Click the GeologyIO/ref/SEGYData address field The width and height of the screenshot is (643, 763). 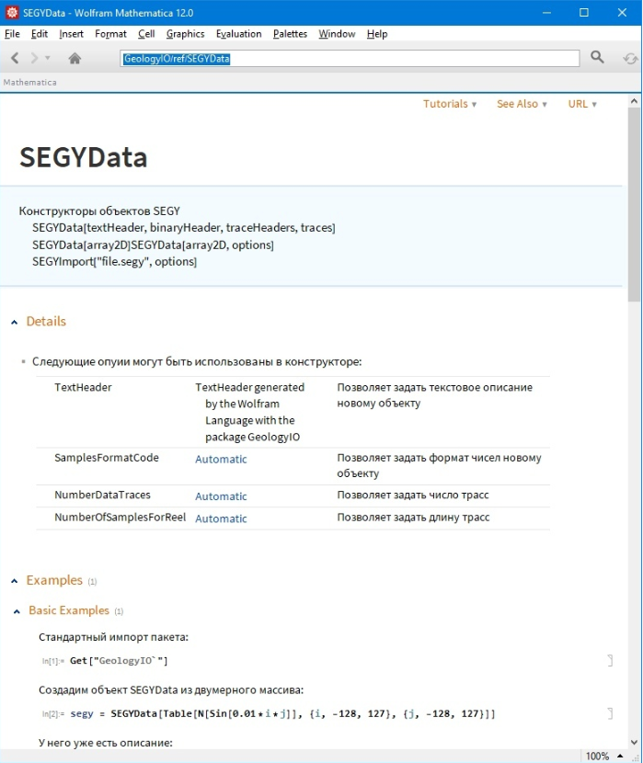[x=350, y=58]
